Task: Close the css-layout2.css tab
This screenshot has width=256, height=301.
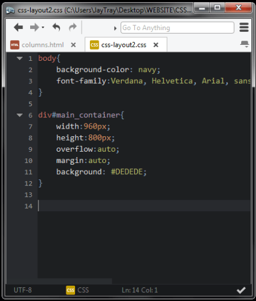Action: 156,45
